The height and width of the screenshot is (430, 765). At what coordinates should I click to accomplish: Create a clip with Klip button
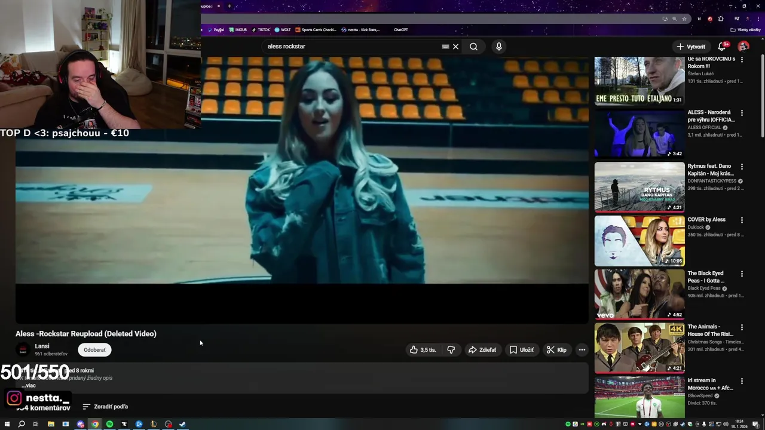point(556,350)
